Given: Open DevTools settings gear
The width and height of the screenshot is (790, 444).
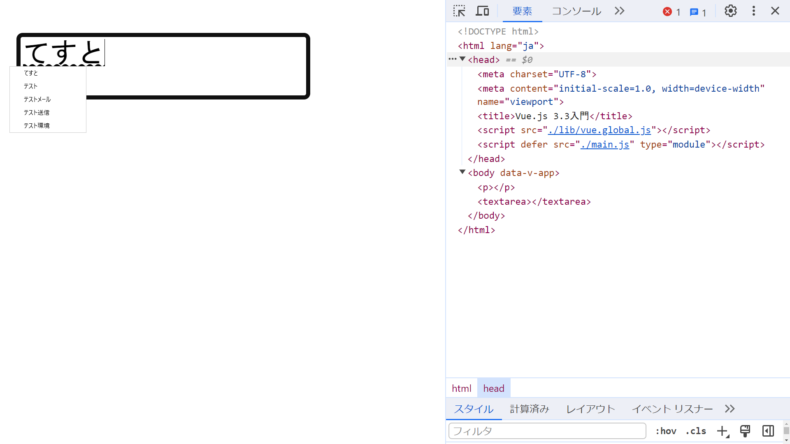Looking at the screenshot, I should [730, 11].
